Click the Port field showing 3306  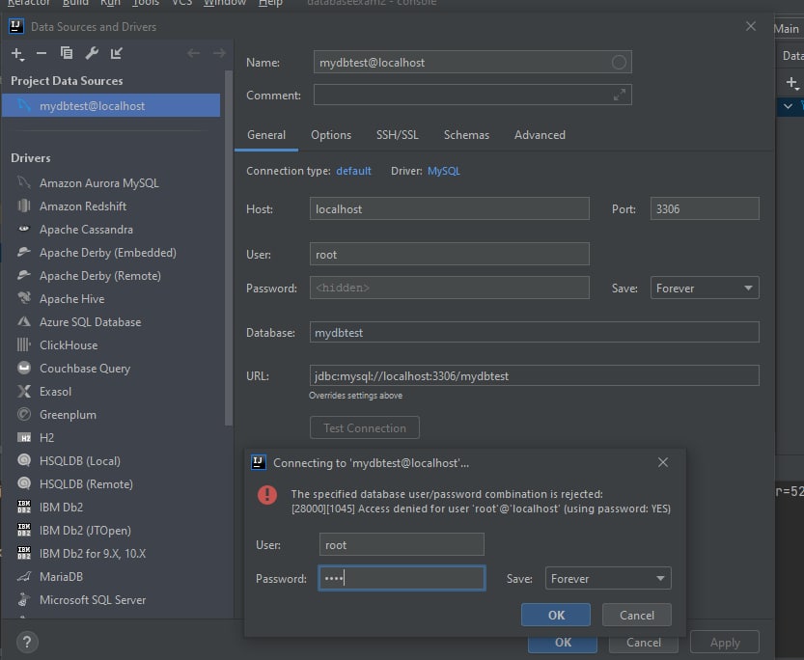pyautogui.click(x=705, y=209)
